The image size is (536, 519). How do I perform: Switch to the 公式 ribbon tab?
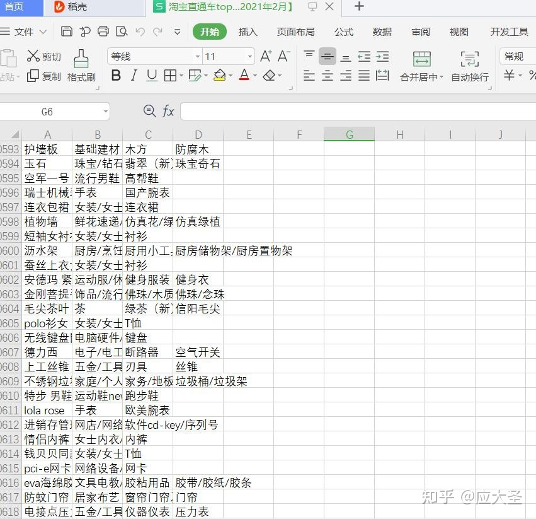(343, 32)
